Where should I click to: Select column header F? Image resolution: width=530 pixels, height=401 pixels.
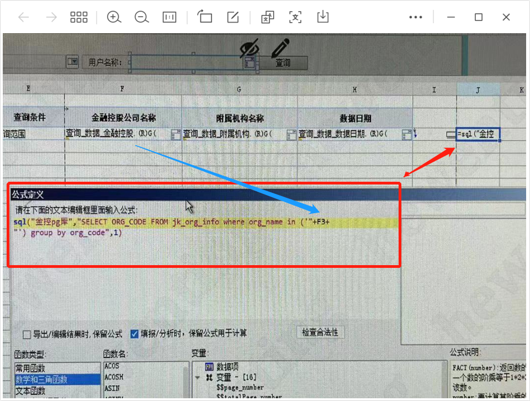pyautogui.click(x=123, y=89)
